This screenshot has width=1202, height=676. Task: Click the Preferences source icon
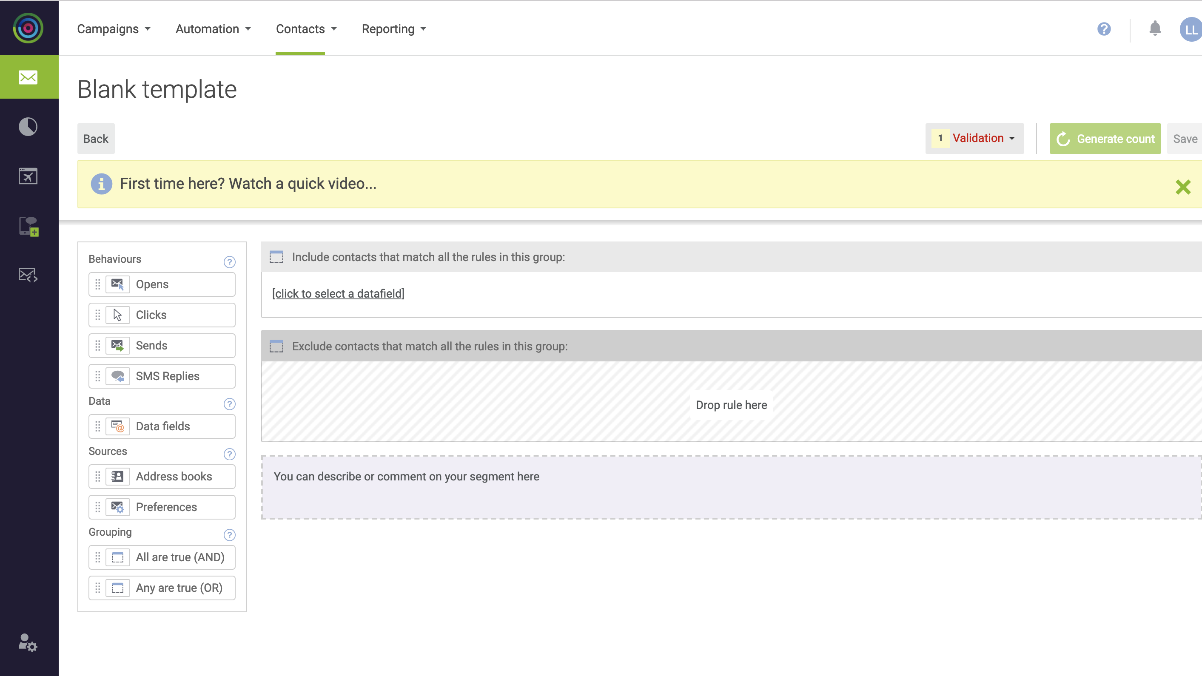[118, 507]
